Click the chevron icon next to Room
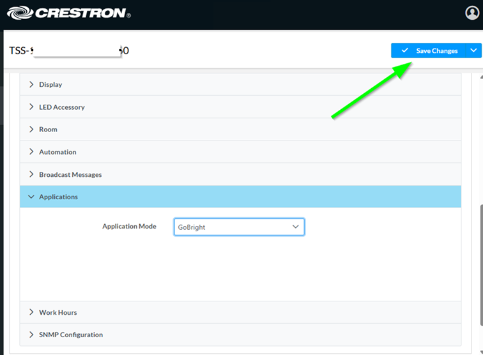483x355 pixels. [x=31, y=129]
